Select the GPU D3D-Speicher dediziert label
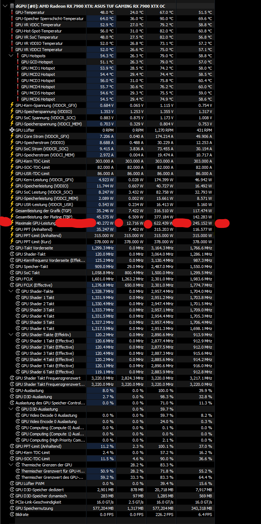Screen dimensions: 261x524 click(x=39, y=490)
